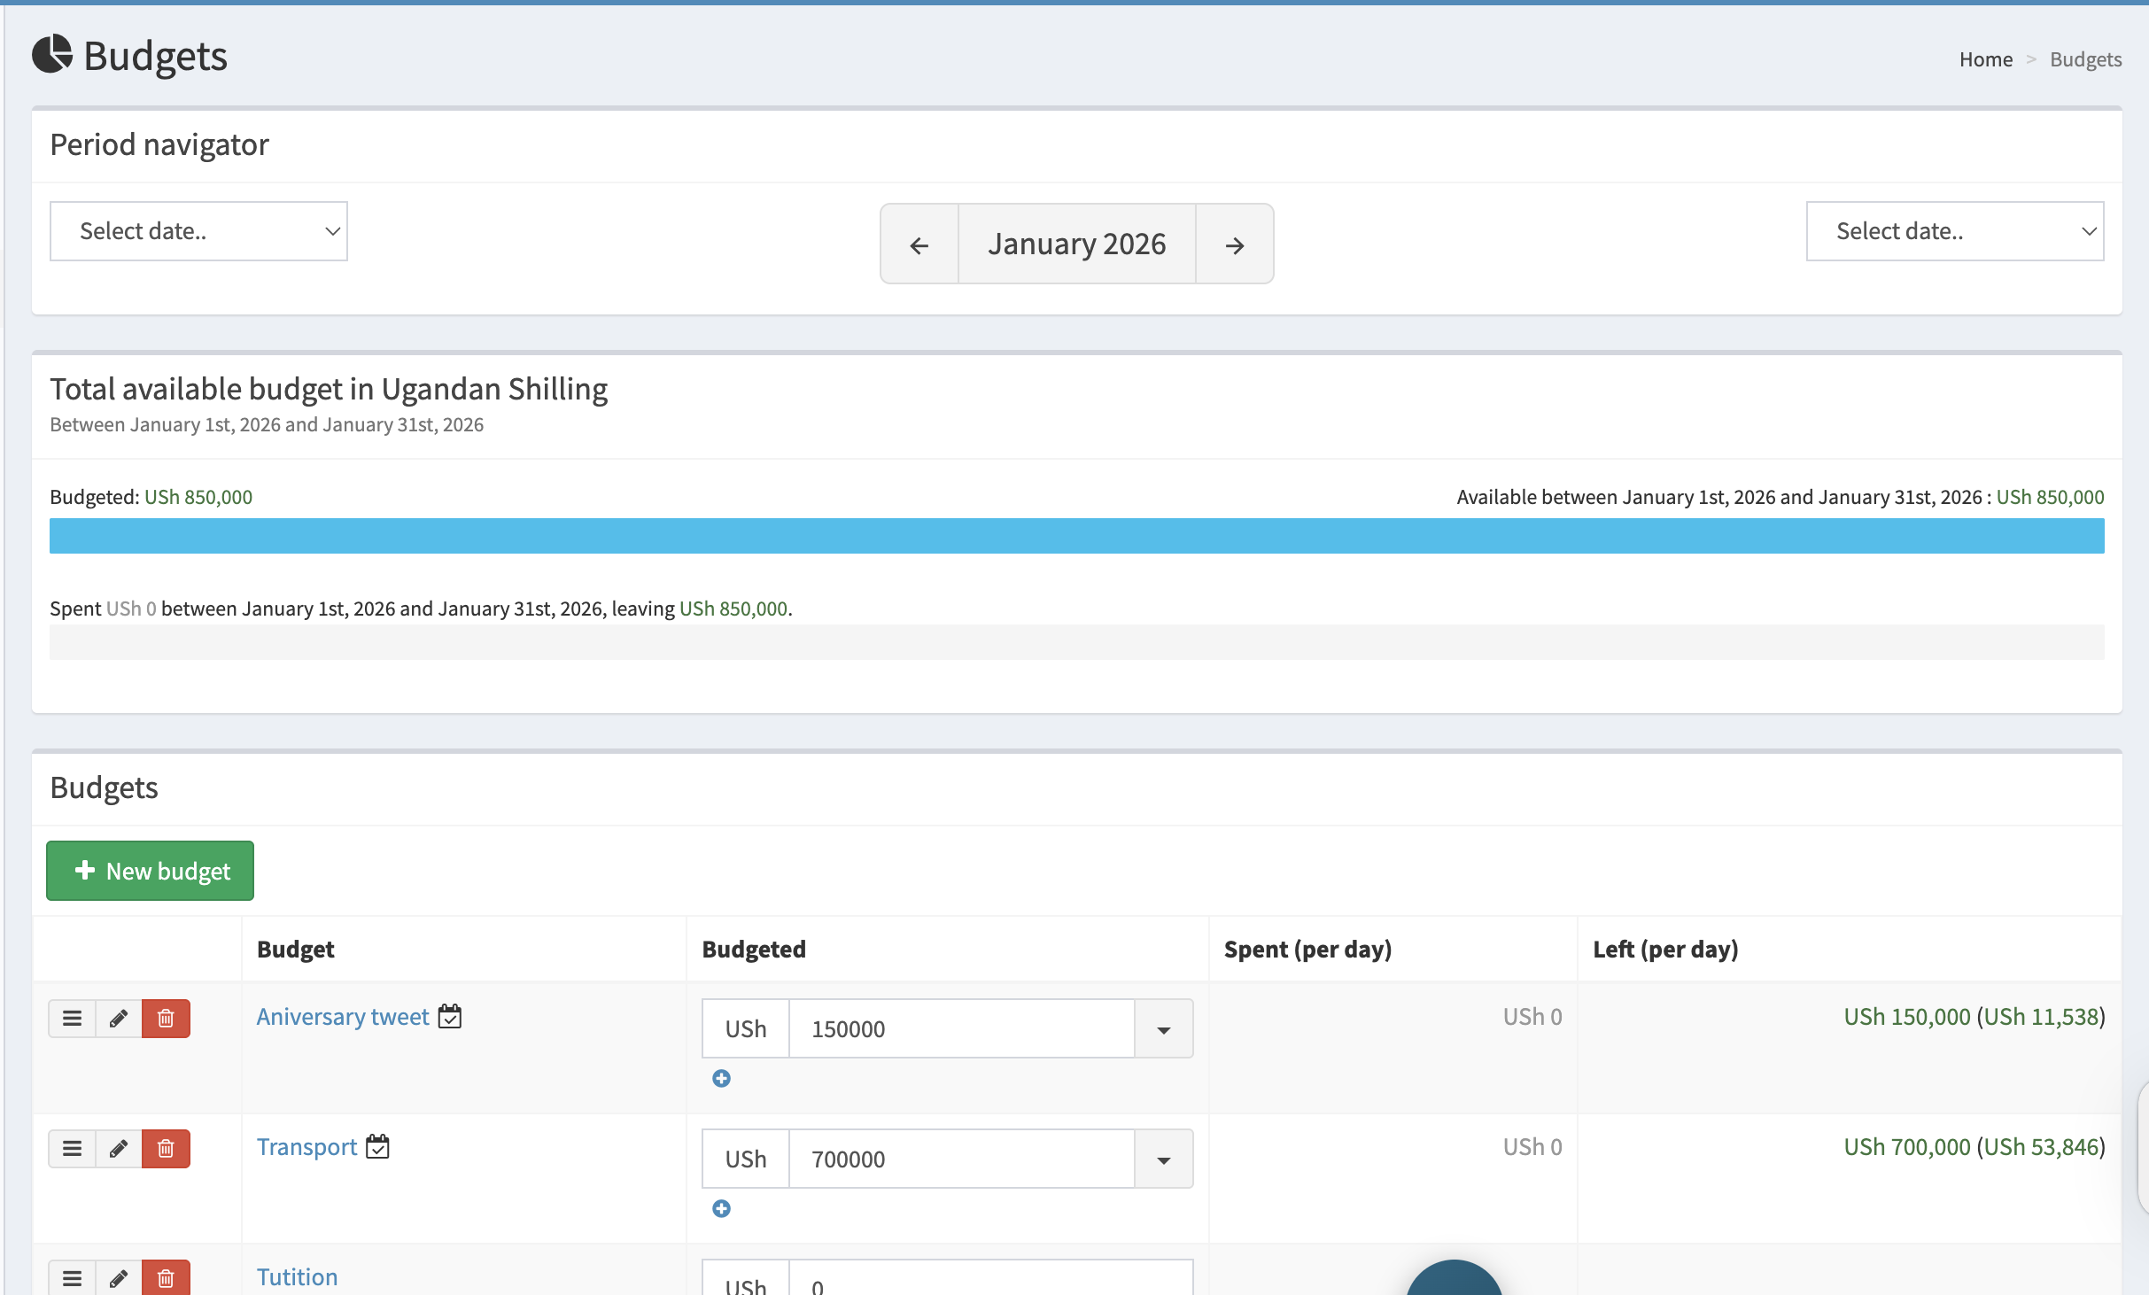Viewport: 2149px width, 1295px height.
Task: Expand the currency dropdown on Aniversary tweet amount
Action: pos(1162,1027)
